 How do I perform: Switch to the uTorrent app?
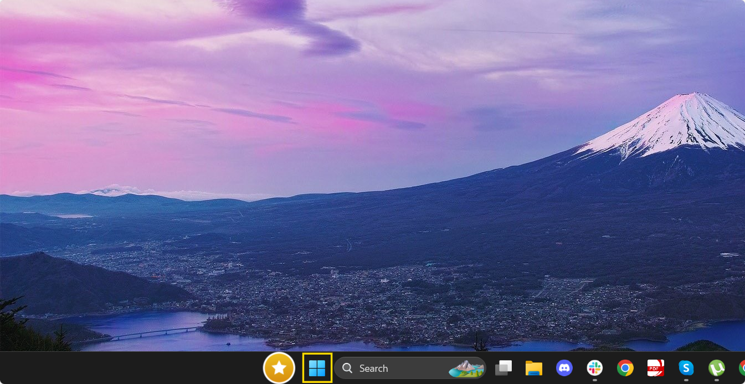point(717,368)
